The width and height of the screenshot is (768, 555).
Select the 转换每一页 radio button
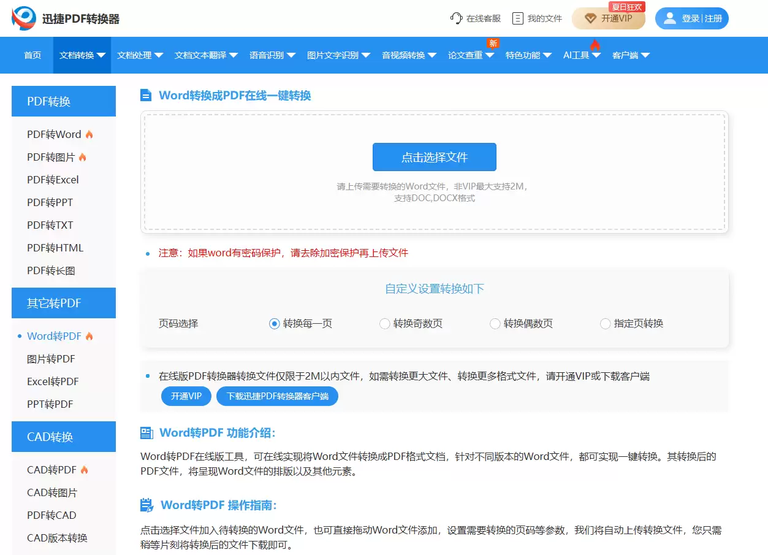[274, 323]
